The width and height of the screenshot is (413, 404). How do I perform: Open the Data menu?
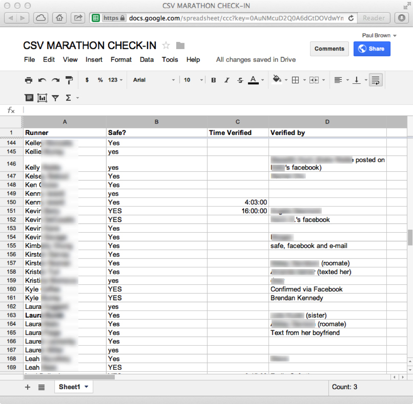pos(147,60)
